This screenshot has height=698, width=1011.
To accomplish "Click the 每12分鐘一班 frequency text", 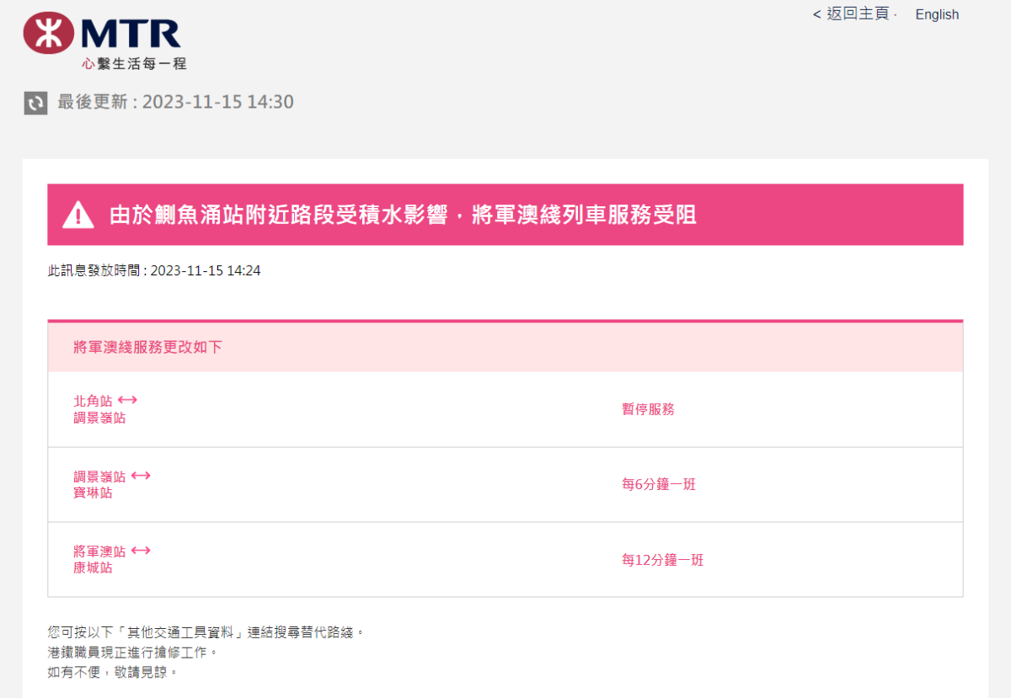I will [x=662, y=560].
